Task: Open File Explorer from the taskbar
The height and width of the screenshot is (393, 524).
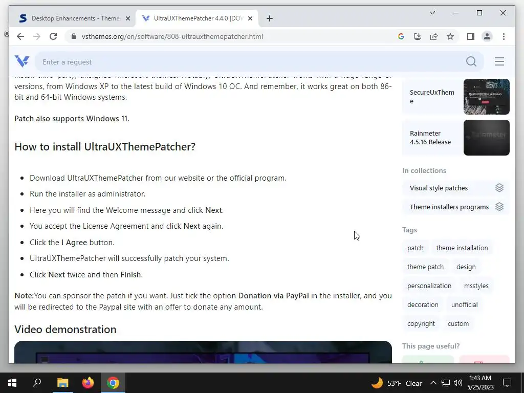Action: click(62, 383)
